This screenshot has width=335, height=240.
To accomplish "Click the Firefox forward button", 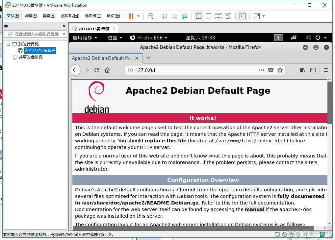I will click(86, 70).
